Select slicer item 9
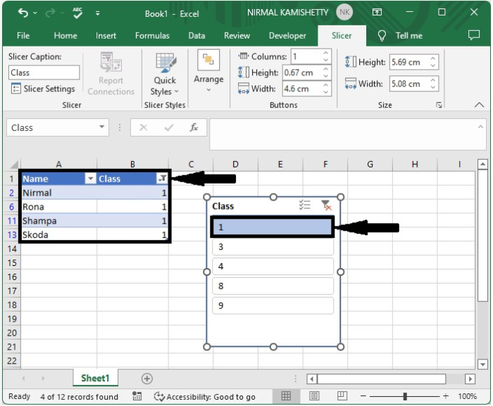The height and width of the screenshot is (406, 493). click(x=273, y=306)
